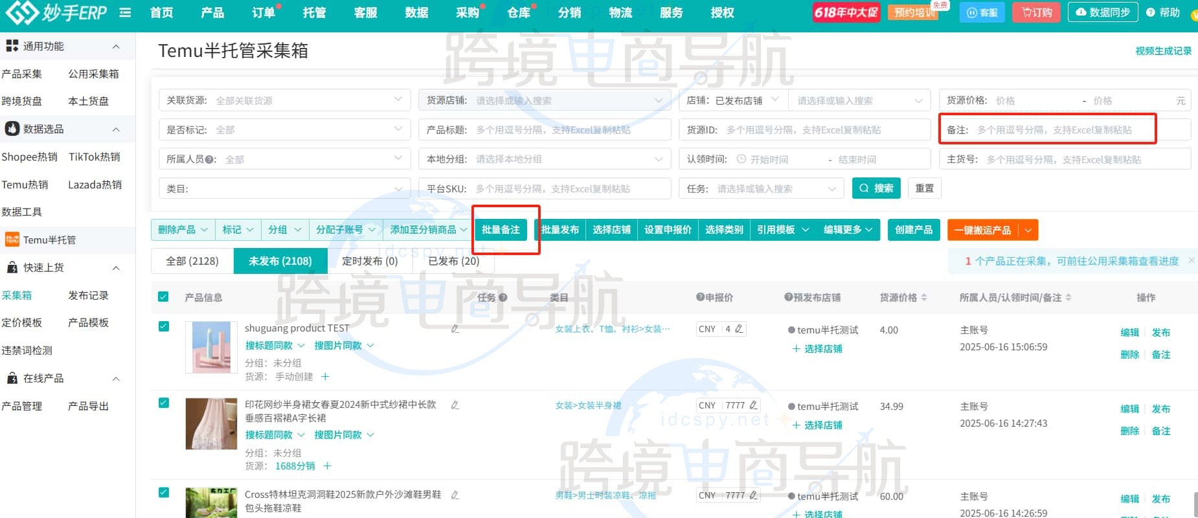Viewport: 1198px width, 518px height.
Task: Open the mesh skirt product thumbnail
Action: point(211,423)
